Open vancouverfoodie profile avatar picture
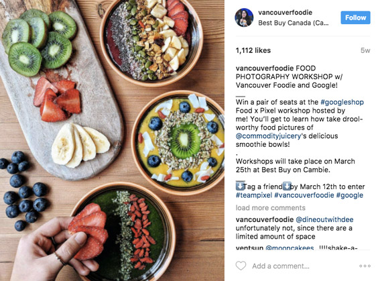This screenshot has height=281, width=380. [244, 17]
